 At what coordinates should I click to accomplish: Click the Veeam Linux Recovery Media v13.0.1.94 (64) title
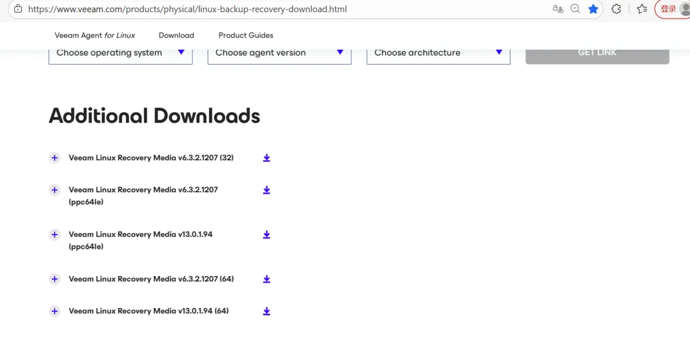point(149,311)
